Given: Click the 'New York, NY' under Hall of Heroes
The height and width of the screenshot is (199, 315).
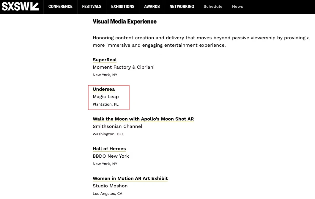Looking at the screenshot, I should [105, 164].
